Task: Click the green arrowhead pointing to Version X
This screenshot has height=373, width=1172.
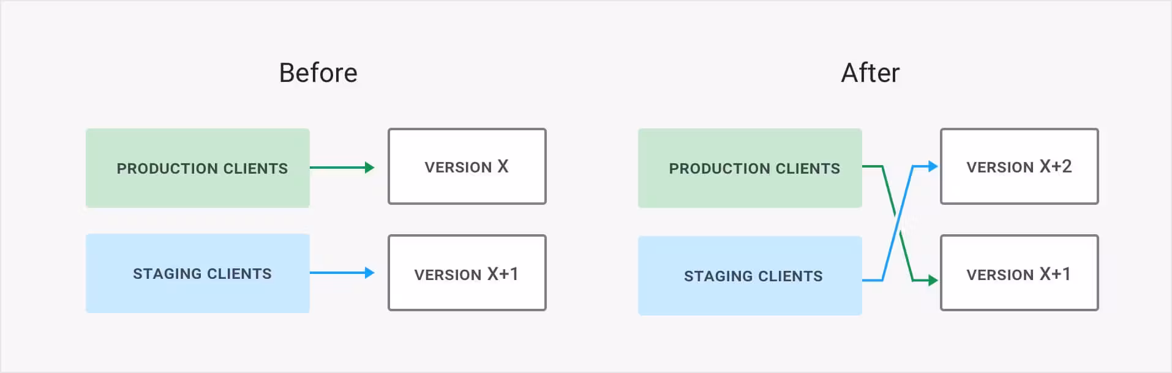Action: pos(369,168)
